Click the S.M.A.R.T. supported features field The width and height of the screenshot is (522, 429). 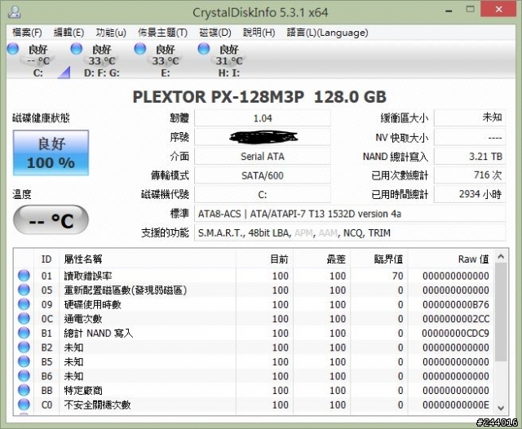click(x=350, y=233)
